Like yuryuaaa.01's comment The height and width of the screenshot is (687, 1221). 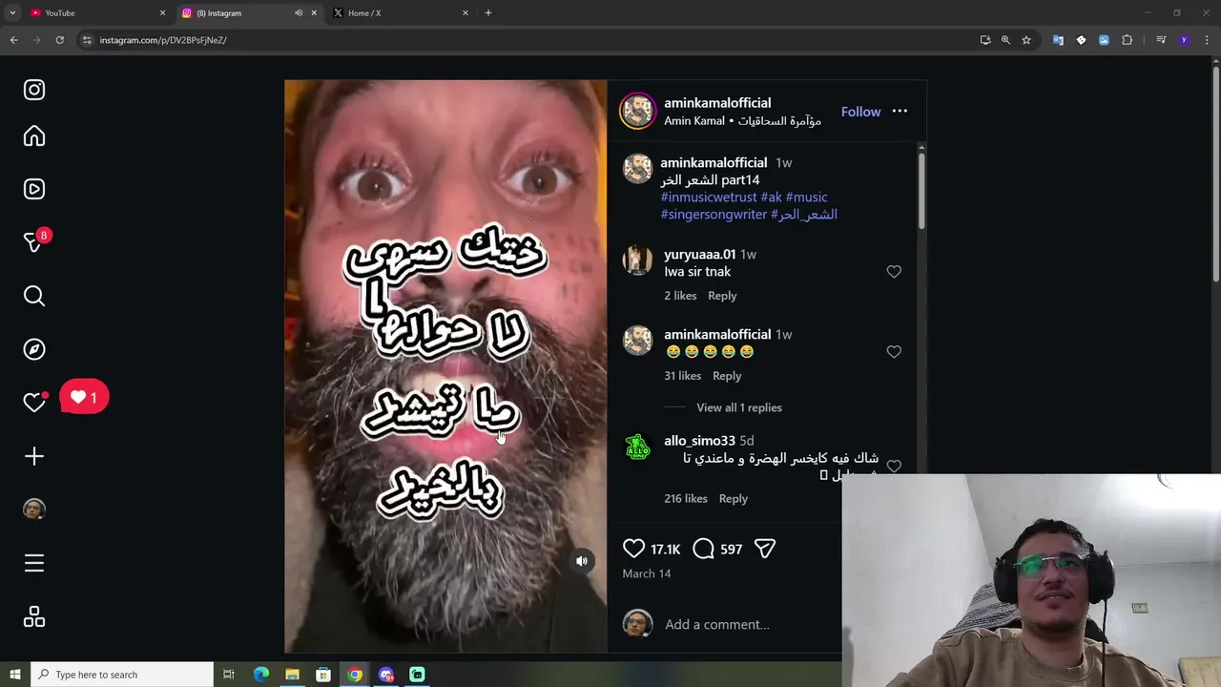pos(894,272)
